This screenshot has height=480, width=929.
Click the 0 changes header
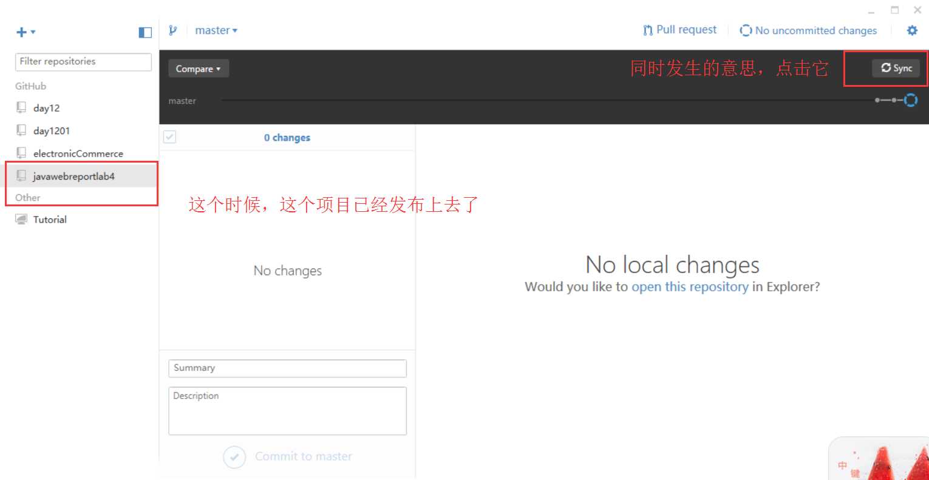pyautogui.click(x=287, y=138)
